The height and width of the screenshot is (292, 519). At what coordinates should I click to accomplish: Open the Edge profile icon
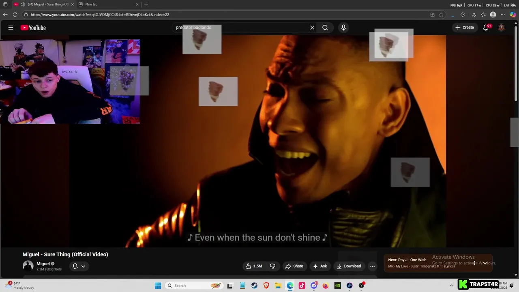click(493, 15)
